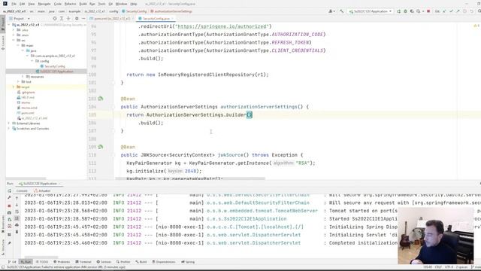Collapse the config package
481x271 pixels.
[32, 61]
